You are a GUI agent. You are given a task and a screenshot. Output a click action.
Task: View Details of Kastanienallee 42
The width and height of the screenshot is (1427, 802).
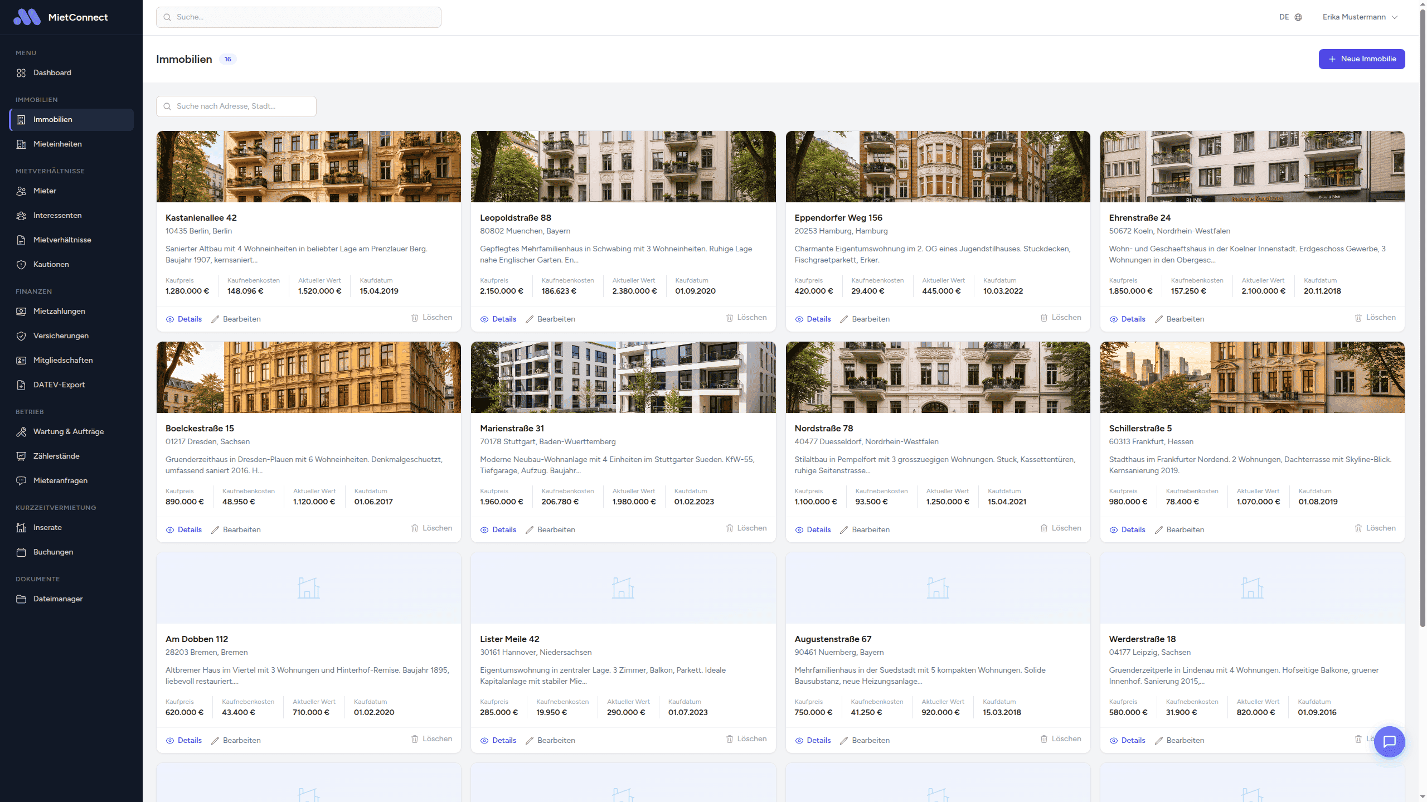(x=184, y=319)
